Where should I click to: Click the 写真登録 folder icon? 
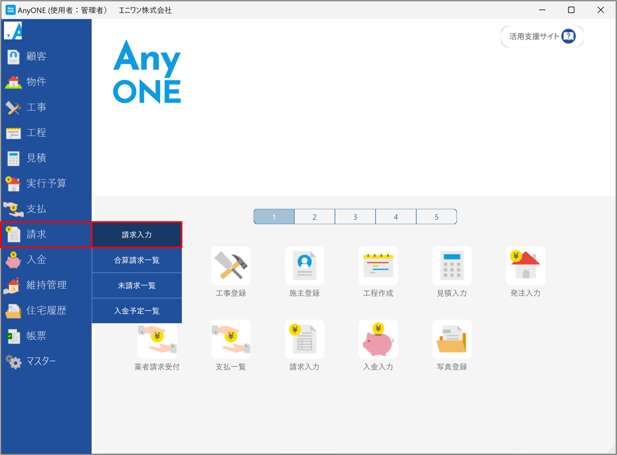click(x=452, y=339)
